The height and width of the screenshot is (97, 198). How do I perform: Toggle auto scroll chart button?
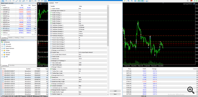(139, 1)
